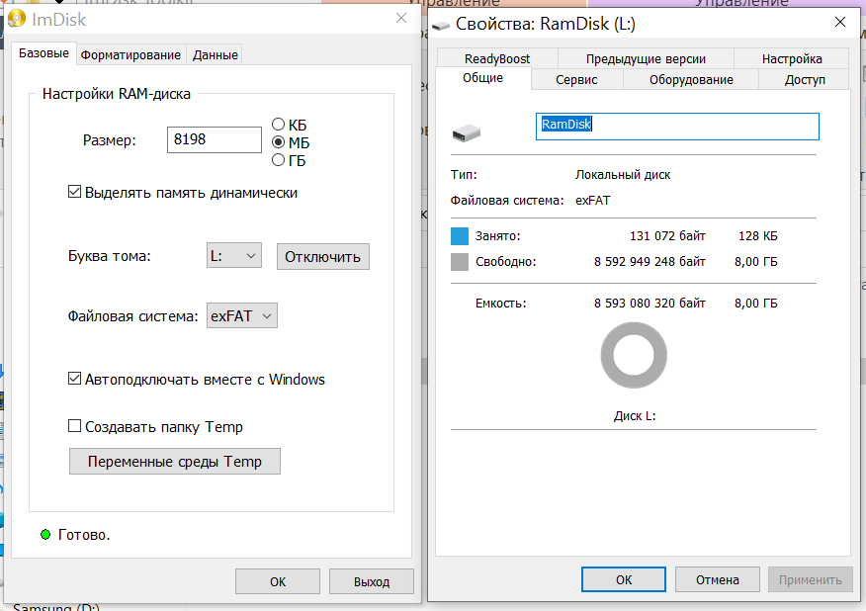Toggle Выделять память динамически checkbox

74,193
